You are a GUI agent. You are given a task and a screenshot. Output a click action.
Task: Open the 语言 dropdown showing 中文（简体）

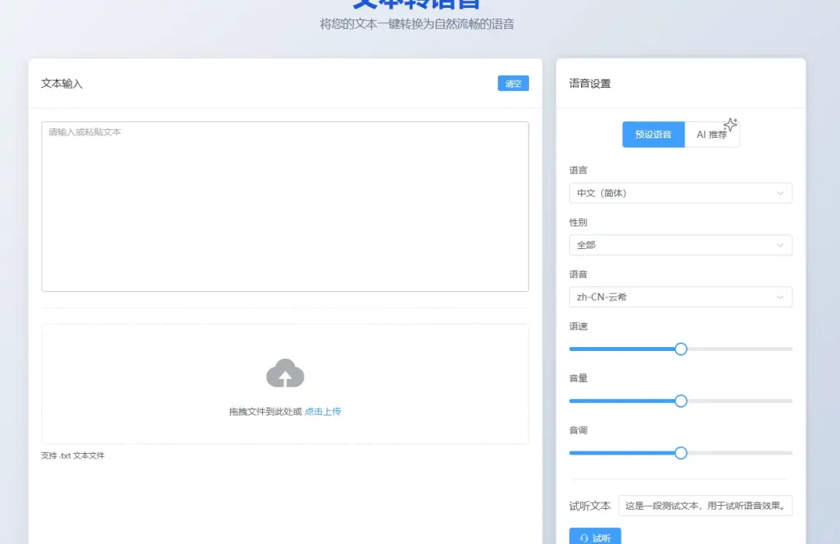tap(680, 193)
